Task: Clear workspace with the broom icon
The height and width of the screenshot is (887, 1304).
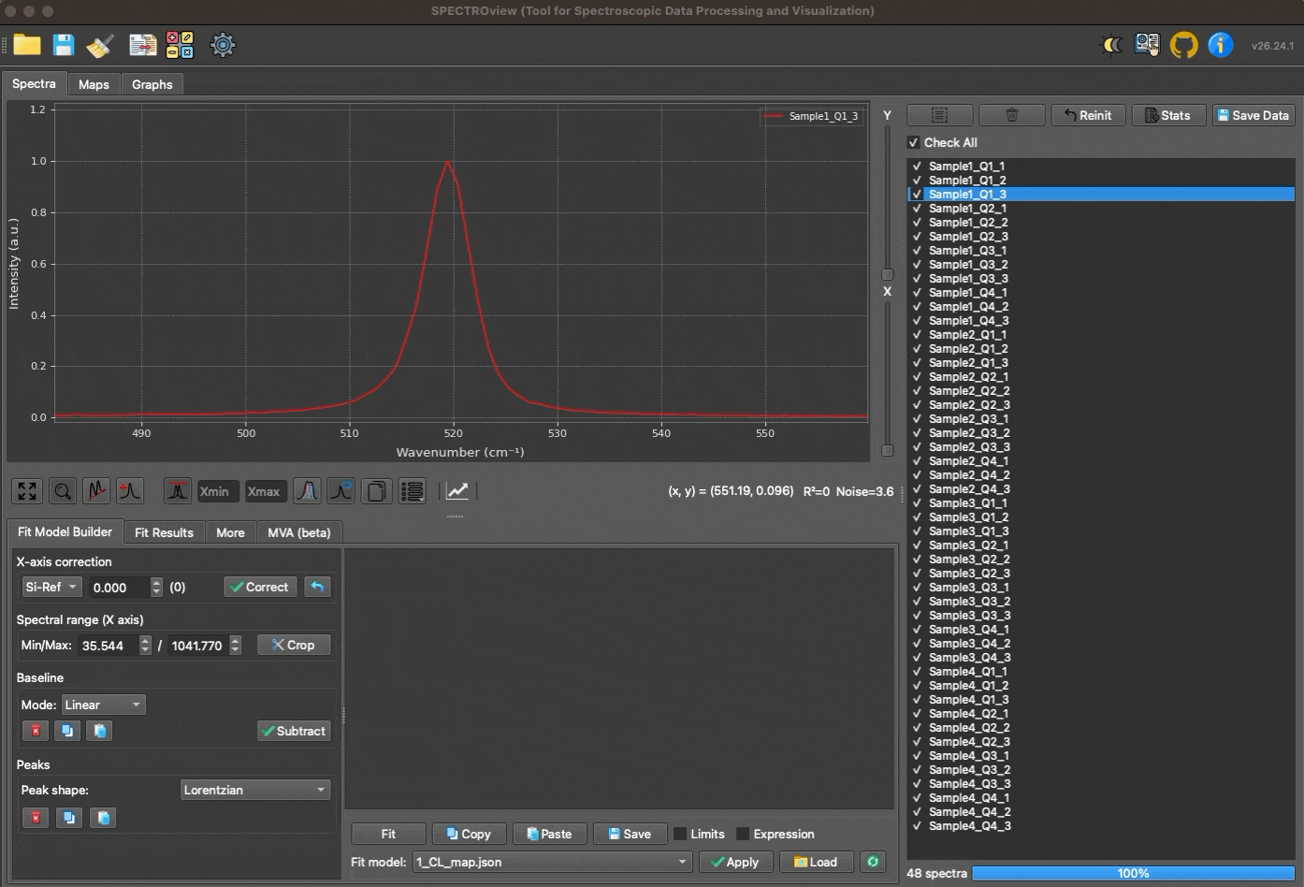Action: tap(100, 45)
